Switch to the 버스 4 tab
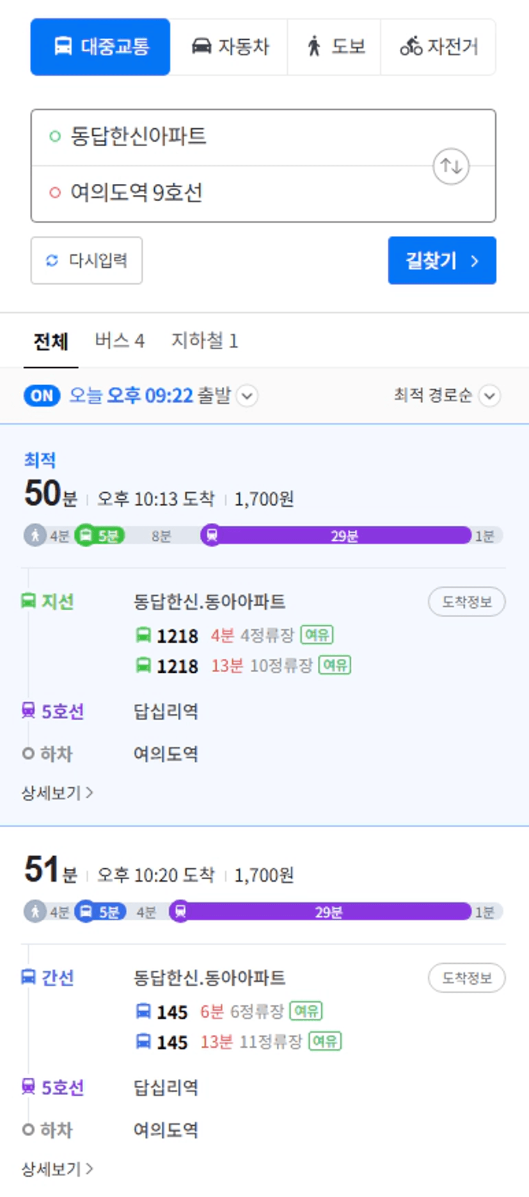The height and width of the screenshot is (1197, 529). [120, 340]
